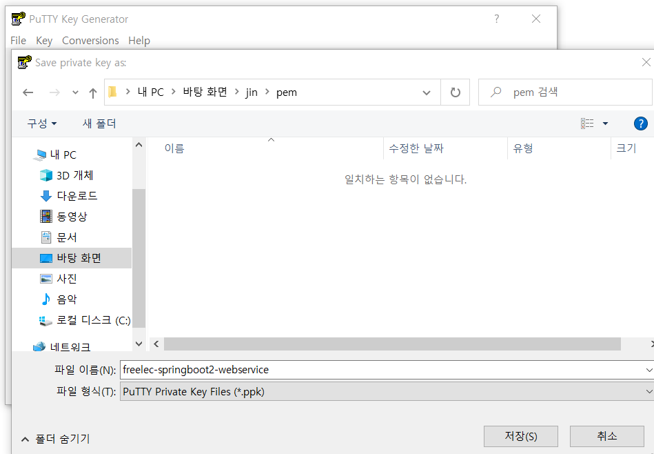Select 바탕 화면 in the sidebar

click(72, 257)
